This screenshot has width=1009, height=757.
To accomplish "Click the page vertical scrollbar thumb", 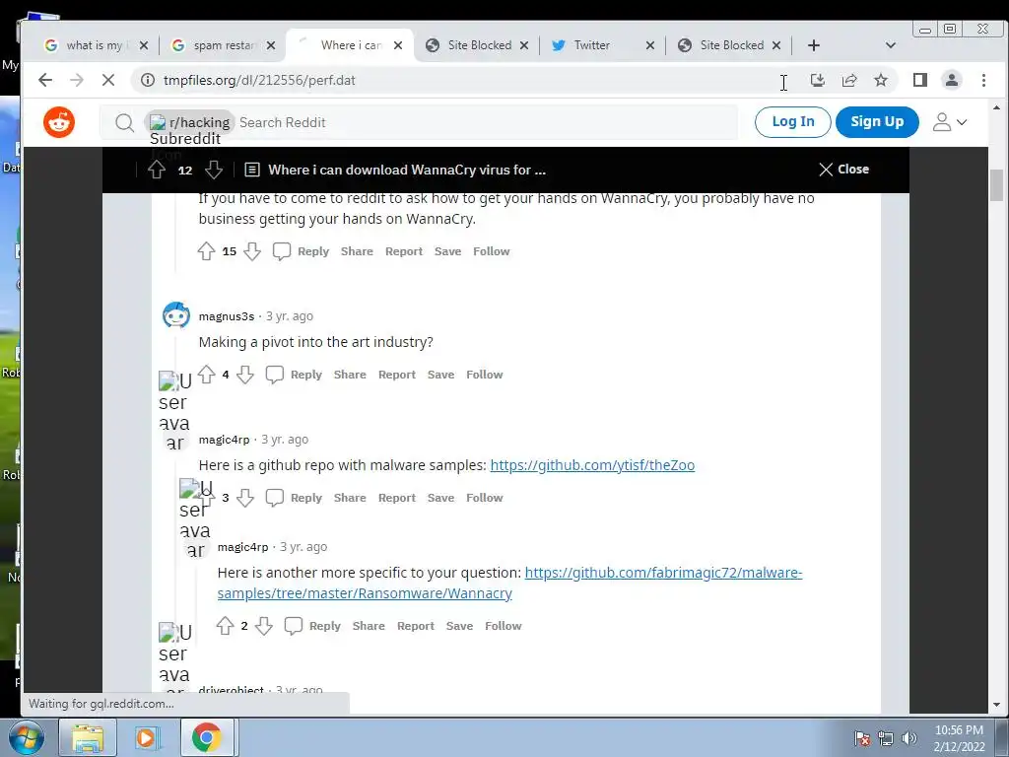I will pyautogui.click(x=996, y=185).
